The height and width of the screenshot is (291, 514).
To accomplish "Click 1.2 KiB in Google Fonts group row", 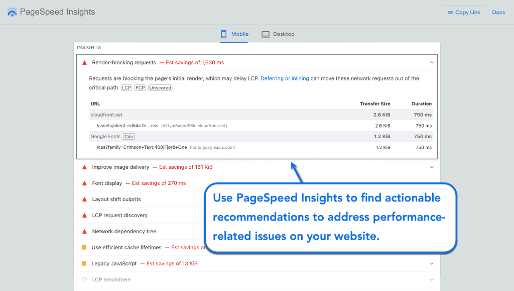I will coord(382,137).
